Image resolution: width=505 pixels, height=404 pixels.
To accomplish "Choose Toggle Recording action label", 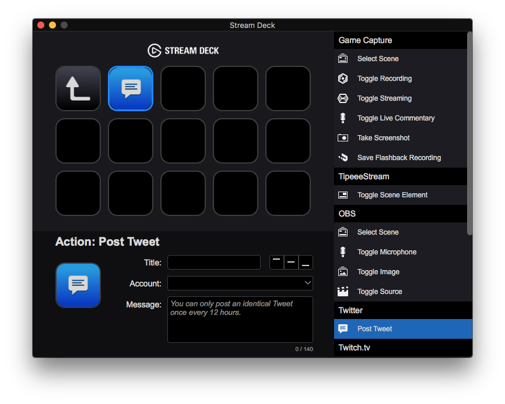I will pyautogui.click(x=384, y=79).
